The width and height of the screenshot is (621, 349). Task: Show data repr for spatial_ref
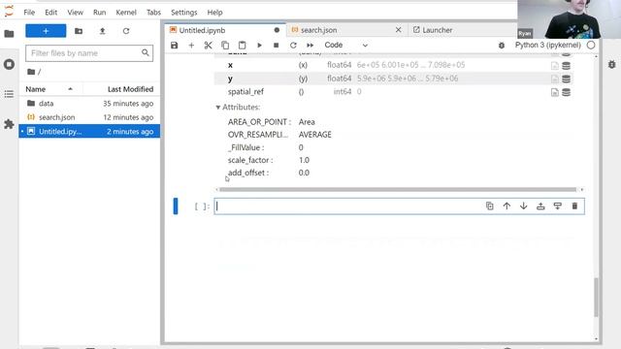click(567, 93)
